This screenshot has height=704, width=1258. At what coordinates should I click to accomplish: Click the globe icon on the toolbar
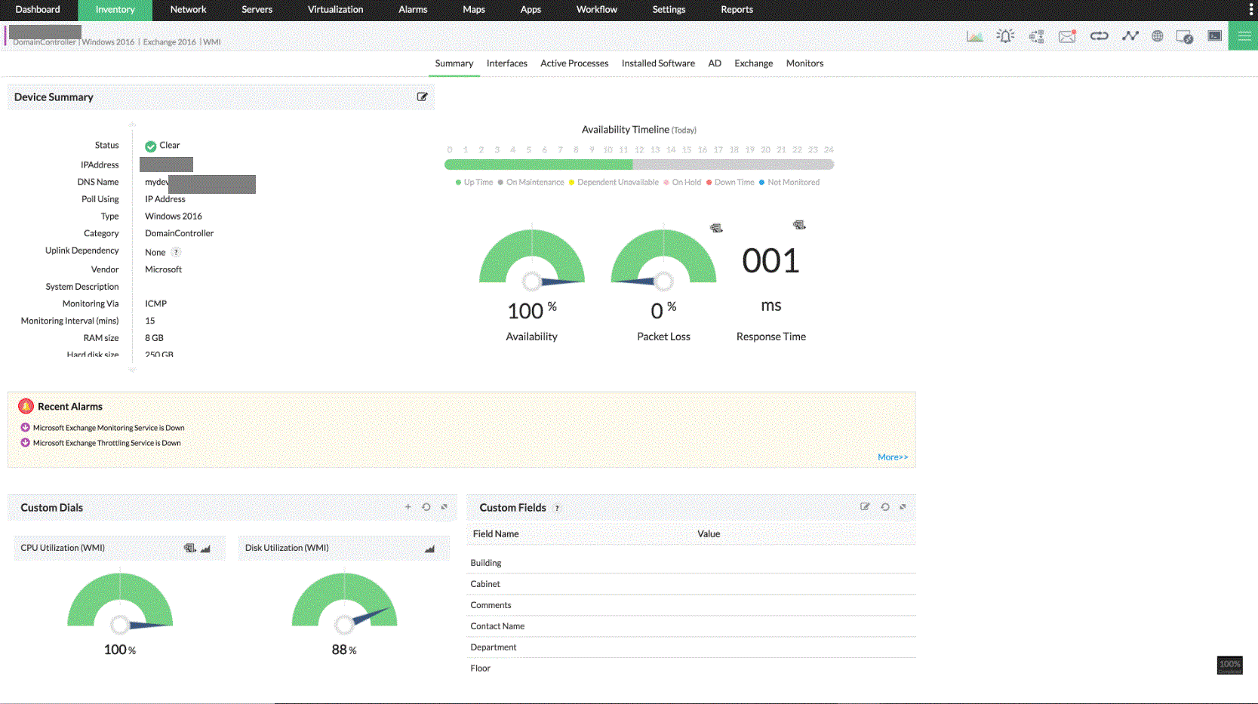tap(1157, 35)
